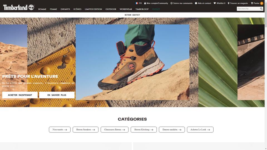Select the OUTLET menu item

[156, 9]
